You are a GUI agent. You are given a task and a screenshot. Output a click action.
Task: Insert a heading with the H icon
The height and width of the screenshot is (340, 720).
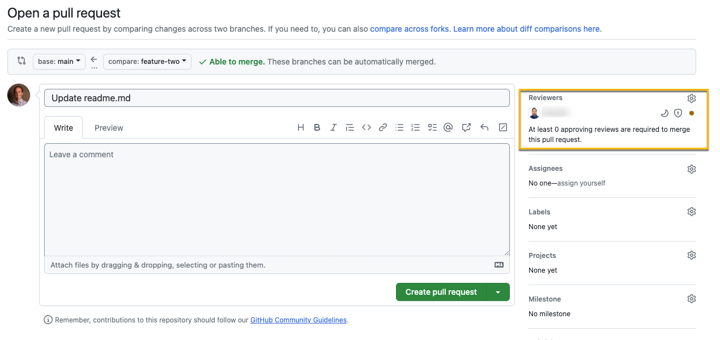(301, 128)
